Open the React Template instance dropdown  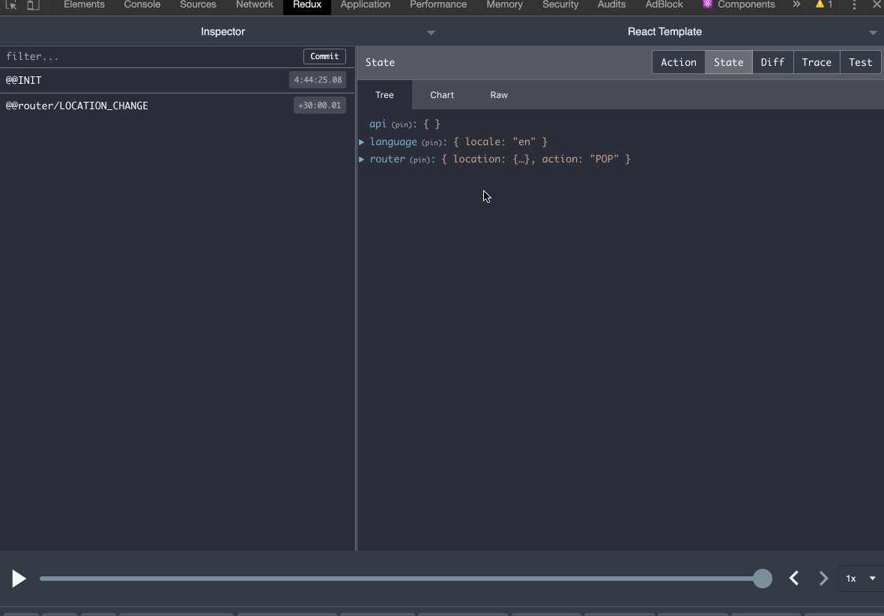873,33
